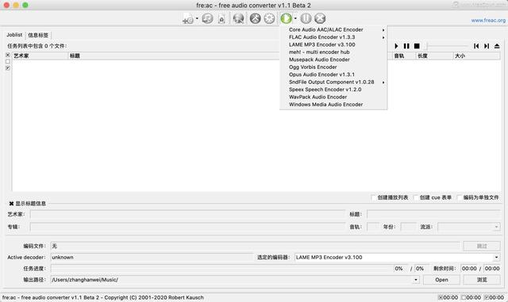Click the 标题 text field in info section
The image size is (508, 302).
(x=434, y=214)
